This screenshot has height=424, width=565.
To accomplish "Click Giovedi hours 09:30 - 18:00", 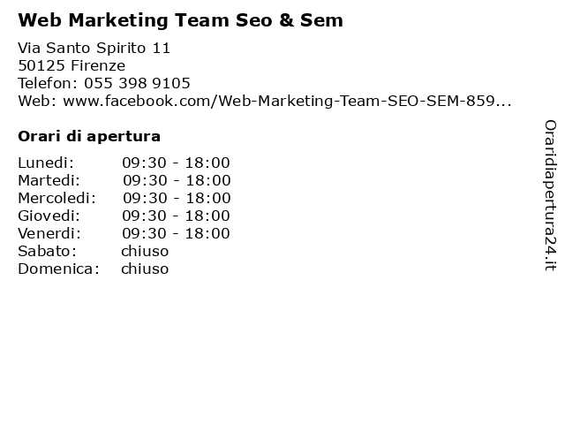I will point(176,216).
